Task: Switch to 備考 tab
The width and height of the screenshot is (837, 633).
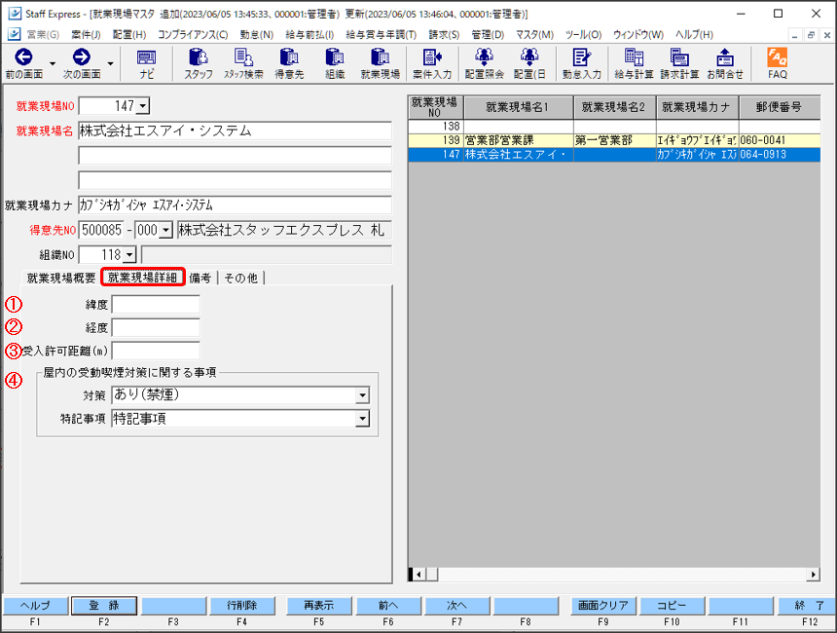Action: 200,278
